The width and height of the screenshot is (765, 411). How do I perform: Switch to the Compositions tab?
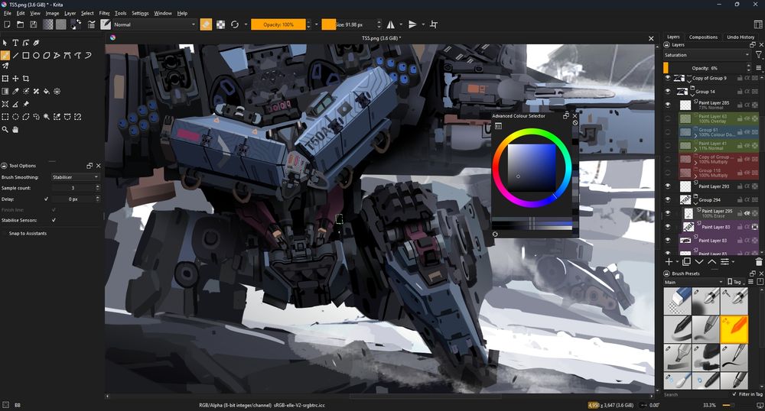coord(703,37)
